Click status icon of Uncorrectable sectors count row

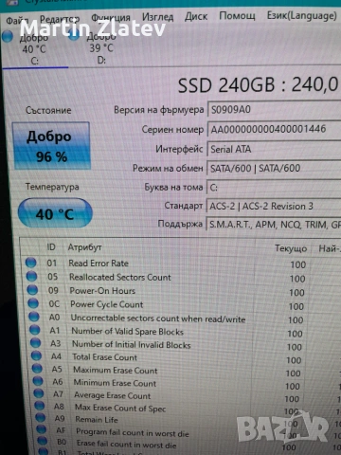pos(34,317)
